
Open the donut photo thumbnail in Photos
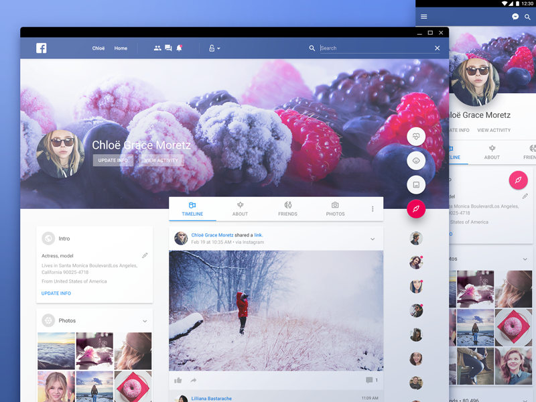point(133,386)
